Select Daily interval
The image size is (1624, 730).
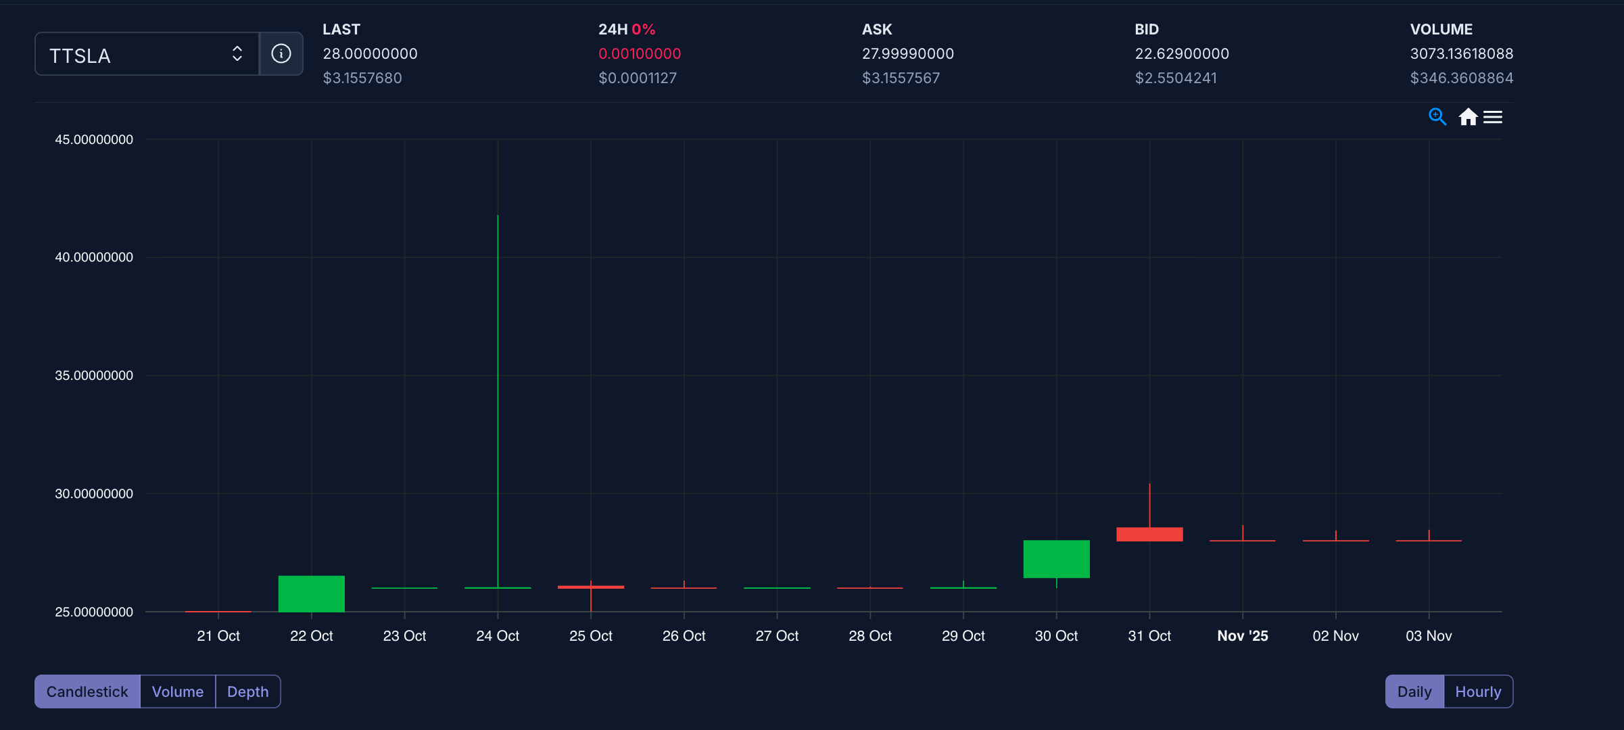pos(1414,691)
